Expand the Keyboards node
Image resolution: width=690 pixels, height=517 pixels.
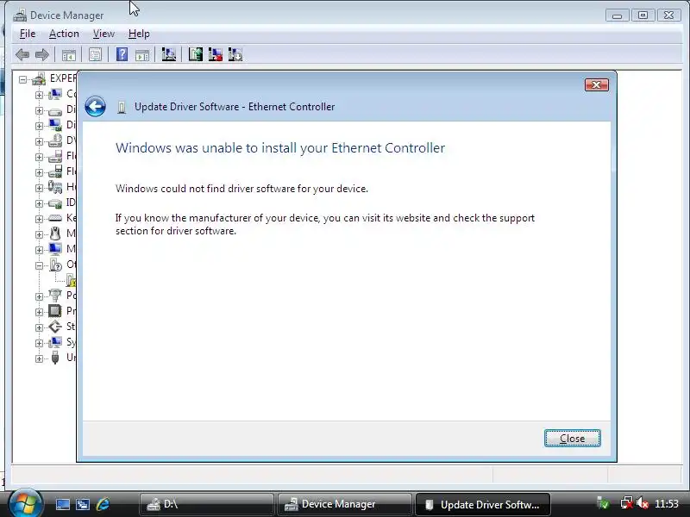point(39,219)
